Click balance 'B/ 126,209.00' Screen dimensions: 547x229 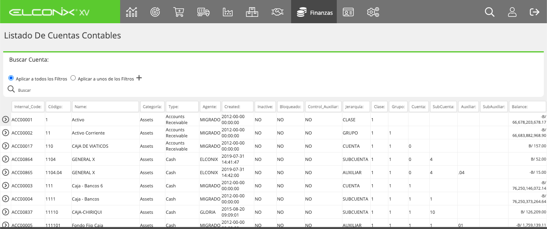coord(533,212)
